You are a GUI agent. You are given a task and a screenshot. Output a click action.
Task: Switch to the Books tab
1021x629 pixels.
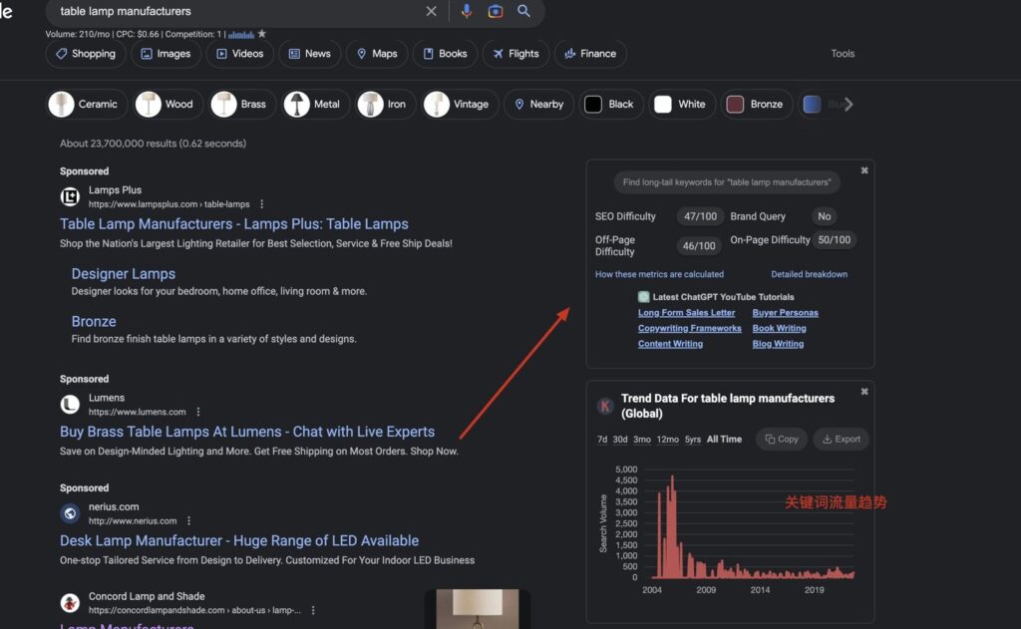[446, 54]
